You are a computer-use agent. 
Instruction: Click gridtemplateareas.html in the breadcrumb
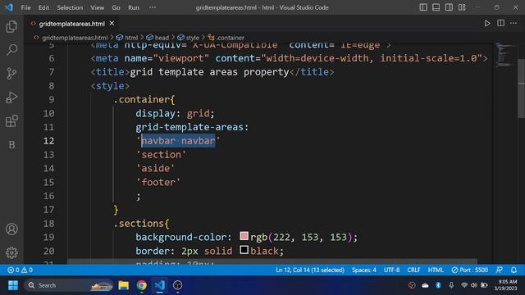75,38
